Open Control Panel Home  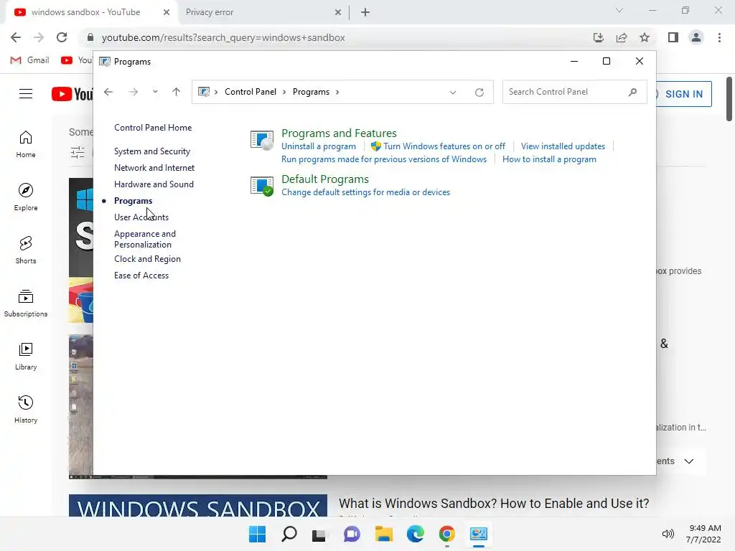tap(153, 128)
